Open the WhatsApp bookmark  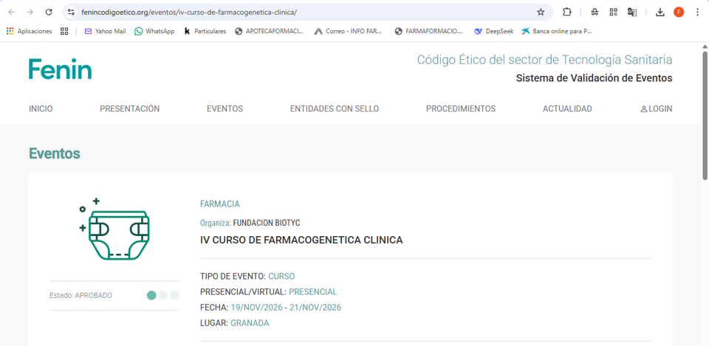(x=154, y=31)
